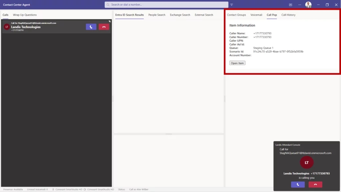Select the Voicemail tab
The height and width of the screenshot is (192, 341).
click(x=256, y=15)
